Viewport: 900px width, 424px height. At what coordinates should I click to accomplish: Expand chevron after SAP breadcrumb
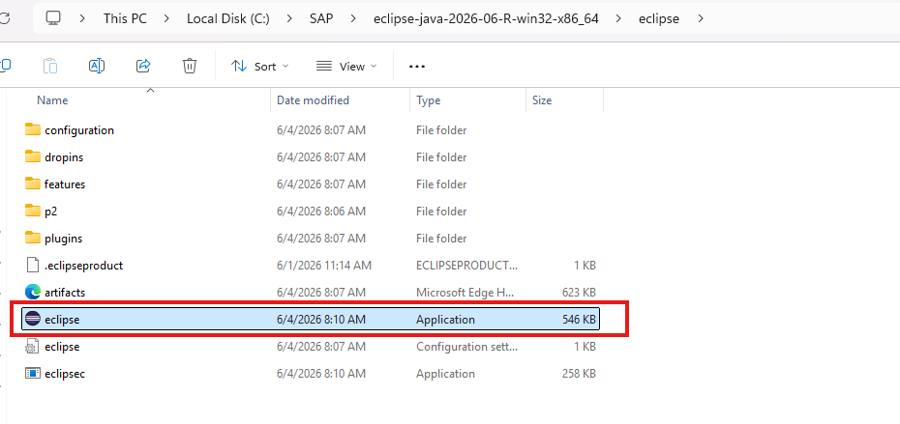pos(353,18)
